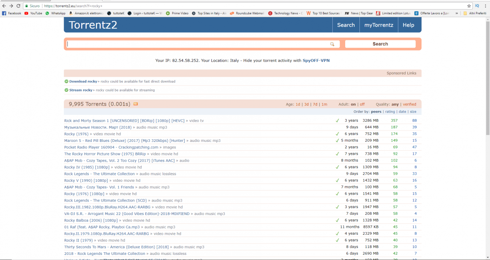Filter torrents by age 1d

(x=298, y=104)
